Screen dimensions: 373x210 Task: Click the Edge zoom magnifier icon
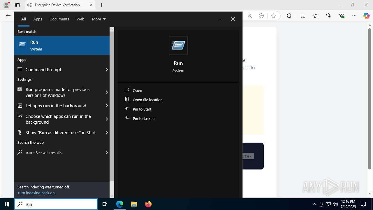click(x=250, y=16)
